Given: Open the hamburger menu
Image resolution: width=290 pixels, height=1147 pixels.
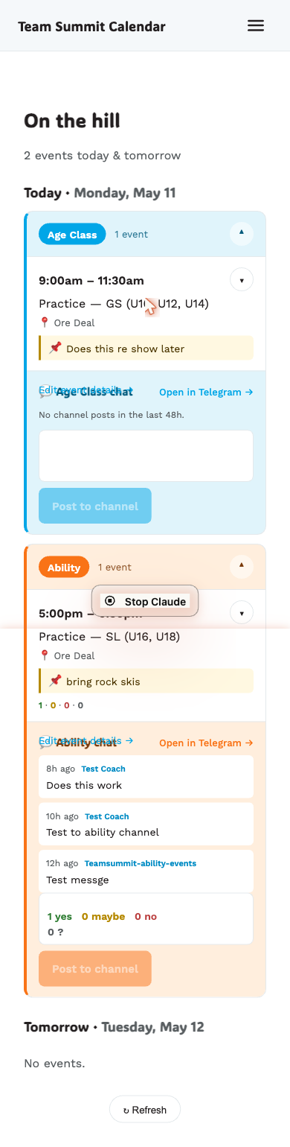Looking at the screenshot, I should click(256, 25).
